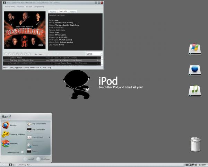Click the Album The Very Best Of Death Row line

point(64,25)
